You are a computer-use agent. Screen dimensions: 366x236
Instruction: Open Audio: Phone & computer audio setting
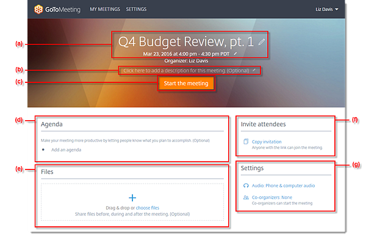click(x=283, y=185)
